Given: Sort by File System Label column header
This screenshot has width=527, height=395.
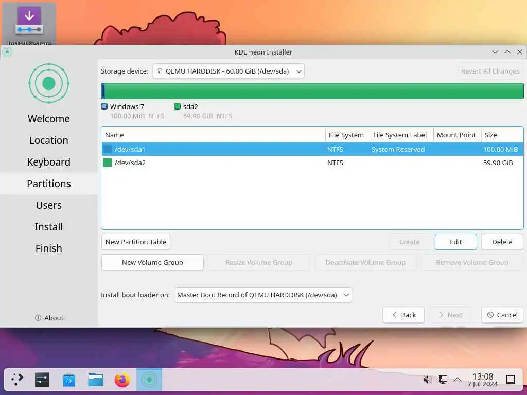Looking at the screenshot, I should (x=401, y=135).
